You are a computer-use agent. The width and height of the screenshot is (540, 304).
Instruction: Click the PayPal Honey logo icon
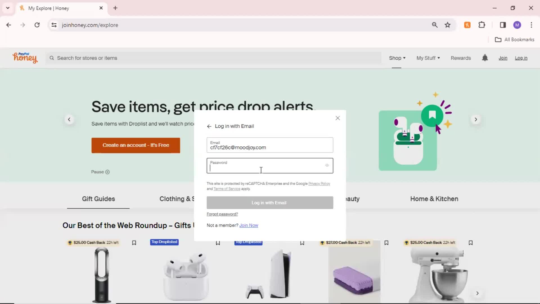tap(24, 57)
